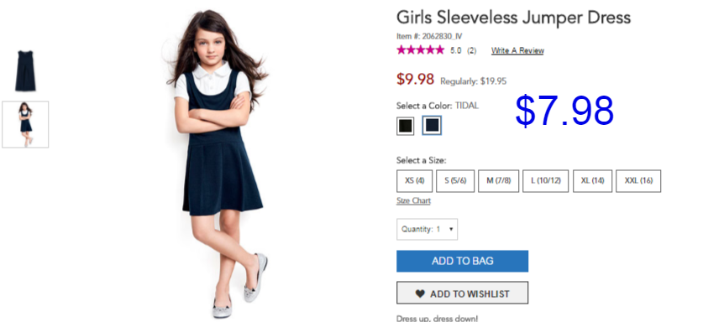Select size XXL (16)
The image size is (703, 322).
point(638,181)
